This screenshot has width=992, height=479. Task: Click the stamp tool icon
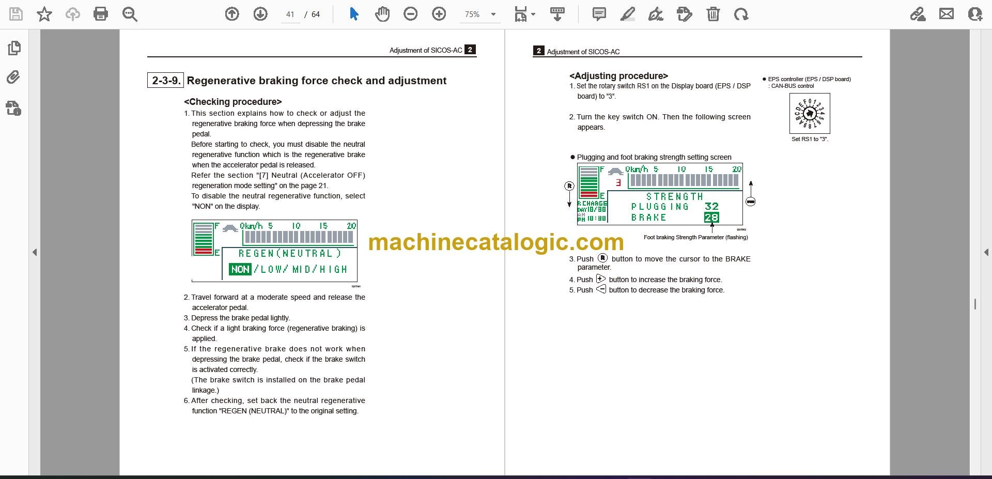click(684, 14)
